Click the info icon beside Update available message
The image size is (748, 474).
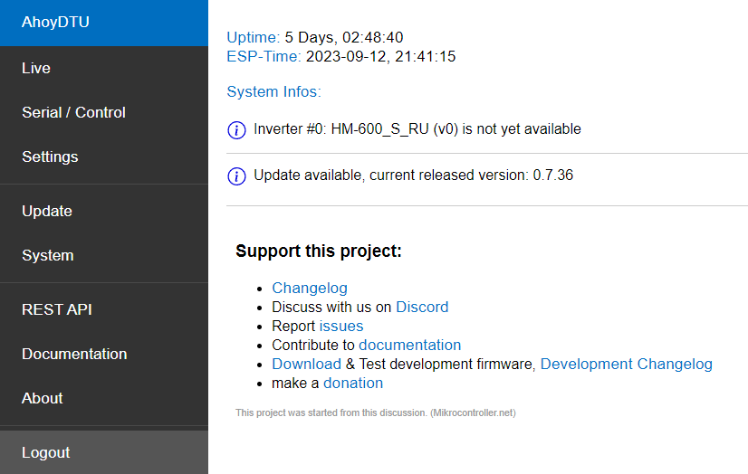[236, 176]
